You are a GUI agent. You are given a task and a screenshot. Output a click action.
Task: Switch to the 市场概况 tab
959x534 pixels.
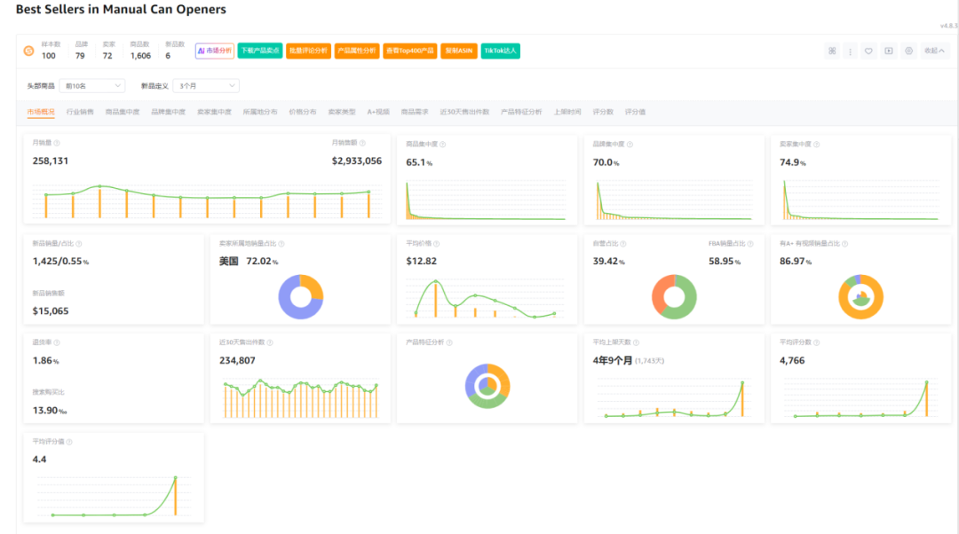pos(41,112)
